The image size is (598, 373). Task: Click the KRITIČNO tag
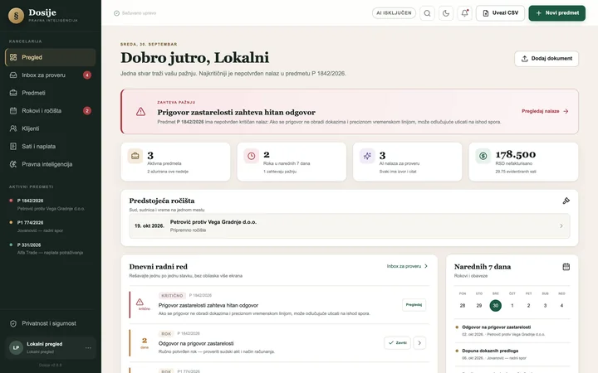tap(172, 296)
